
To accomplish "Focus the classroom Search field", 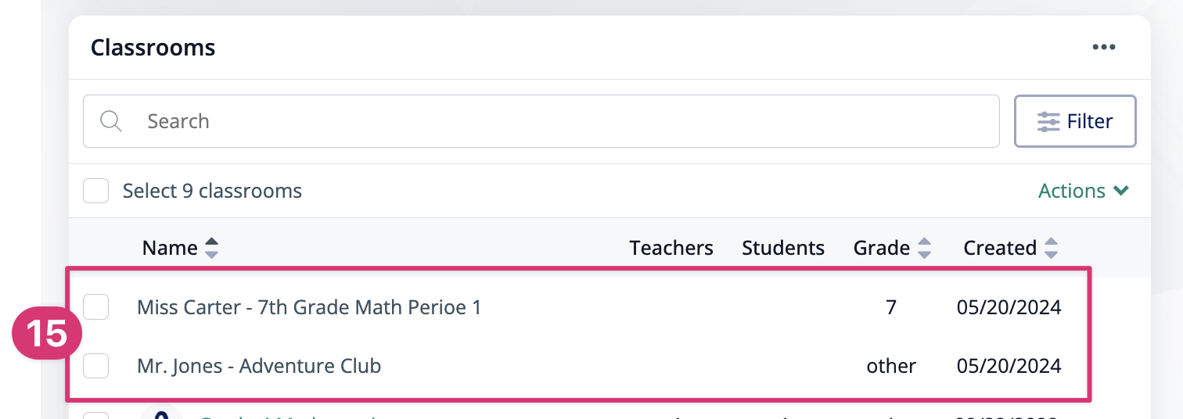I will [x=541, y=121].
